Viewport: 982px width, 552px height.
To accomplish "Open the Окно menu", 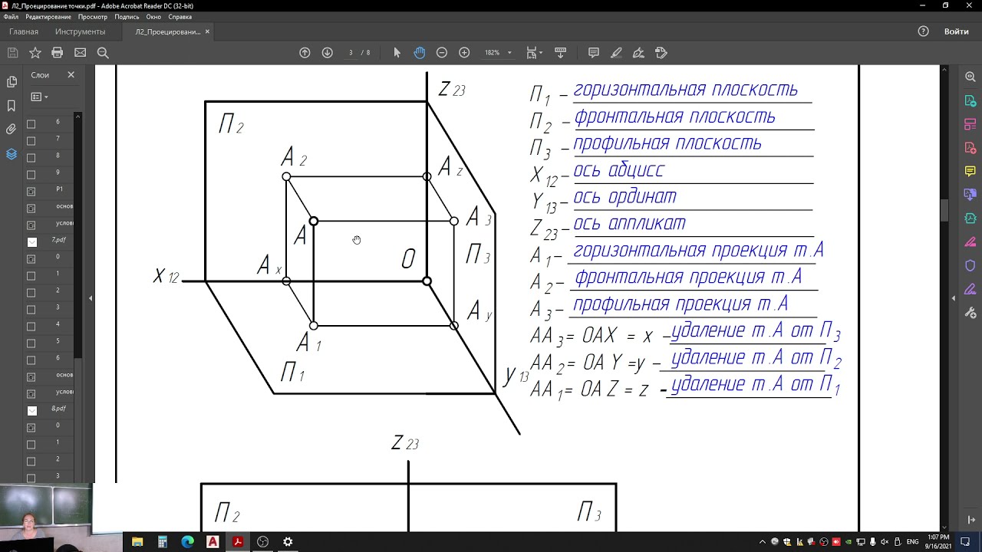I will tap(153, 17).
